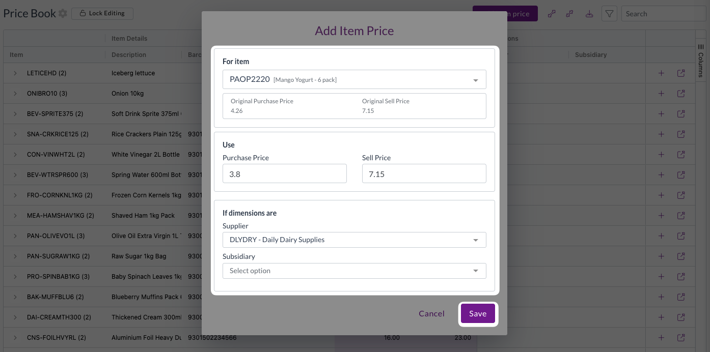Image resolution: width=710 pixels, height=352 pixels.
Task: Click the expand-all rows arrows icon
Action: pyautogui.click(x=552, y=14)
